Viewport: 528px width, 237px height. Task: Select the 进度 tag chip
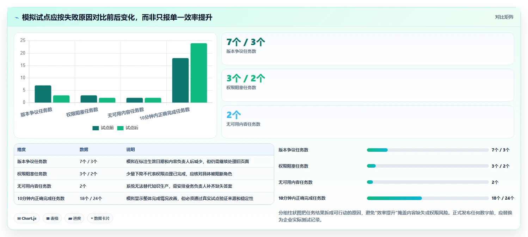click(74, 218)
